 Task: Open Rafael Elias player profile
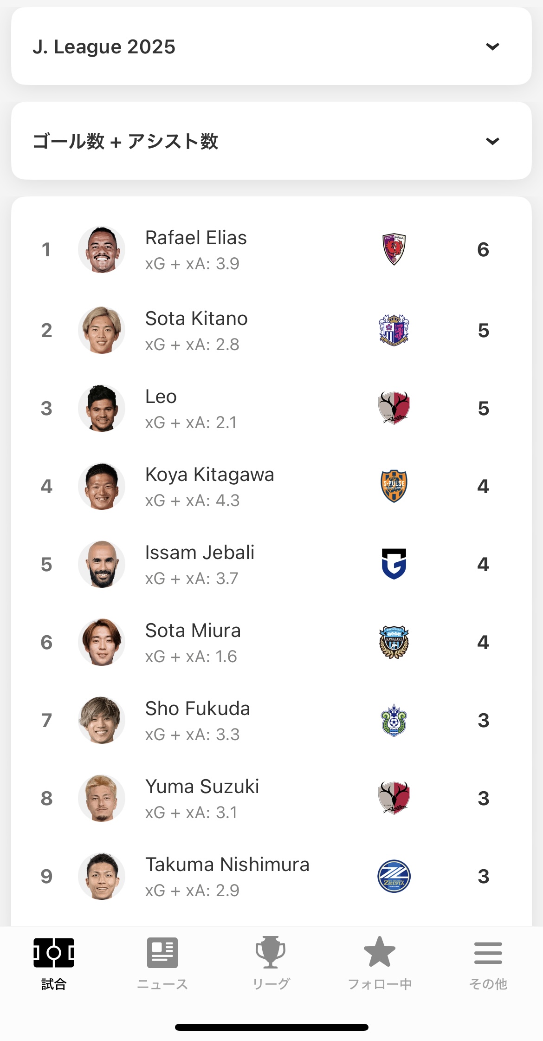point(271,249)
